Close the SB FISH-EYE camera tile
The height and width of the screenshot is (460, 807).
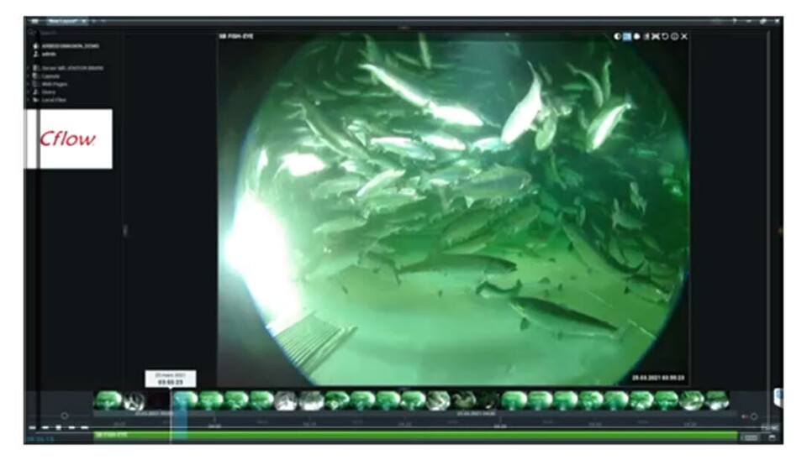pos(684,37)
